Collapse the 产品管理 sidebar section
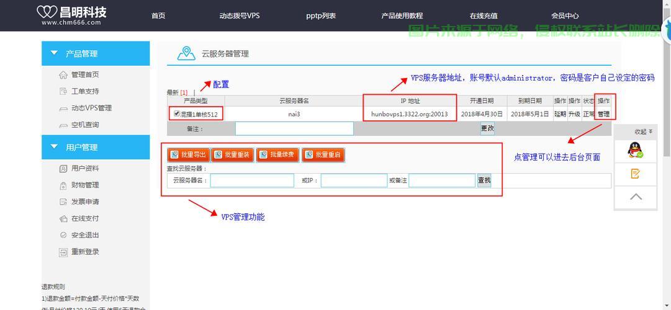The height and width of the screenshot is (310, 671). (x=54, y=53)
